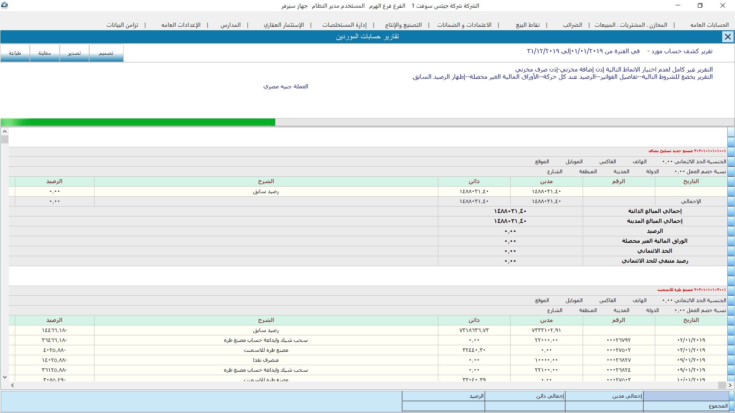Open الحسابات العامه menu

709,25
